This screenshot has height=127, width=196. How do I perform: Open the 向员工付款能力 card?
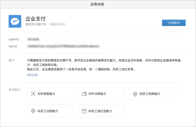click(50, 111)
